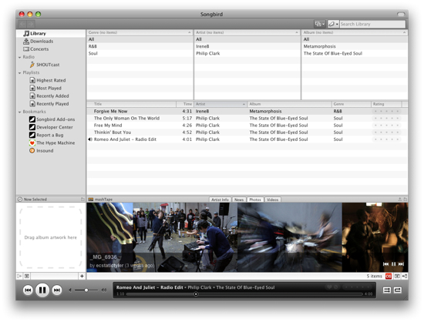Pause playback with the pause button
The width and height of the screenshot is (424, 322).
pos(42,290)
